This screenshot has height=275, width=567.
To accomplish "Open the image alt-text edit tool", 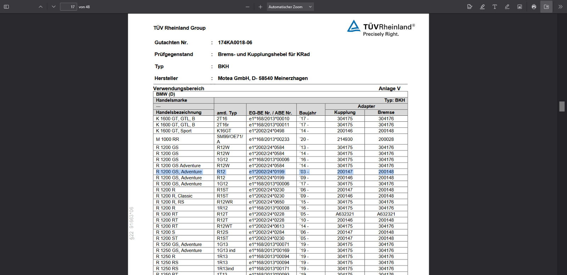I will 470,7.
